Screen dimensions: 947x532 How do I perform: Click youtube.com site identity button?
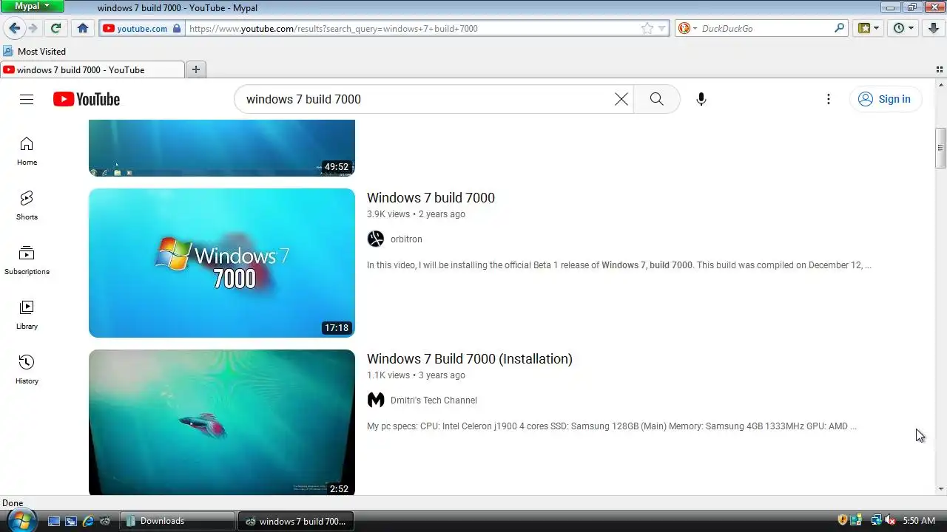[141, 28]
